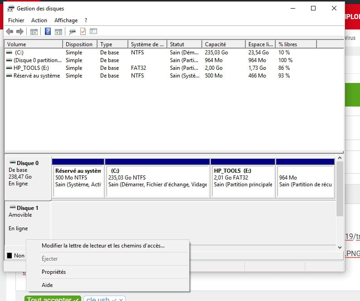
Task: Click the blue Help question mark icon
Action: click(x=48, y=32)
